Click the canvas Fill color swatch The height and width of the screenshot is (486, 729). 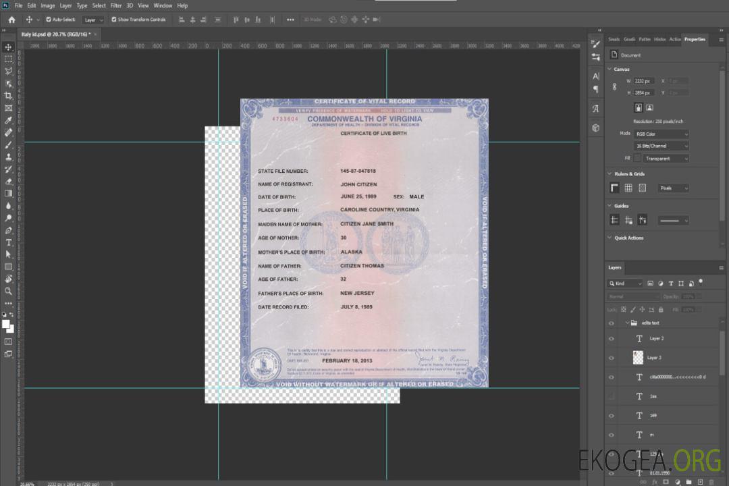click(637, 158)
